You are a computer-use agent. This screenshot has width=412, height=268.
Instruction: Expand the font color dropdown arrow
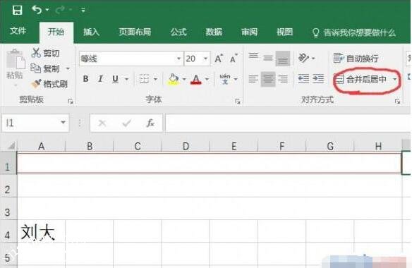pos(207,79)
